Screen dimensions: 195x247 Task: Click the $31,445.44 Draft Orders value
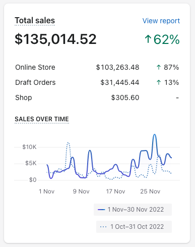point(120,82)
